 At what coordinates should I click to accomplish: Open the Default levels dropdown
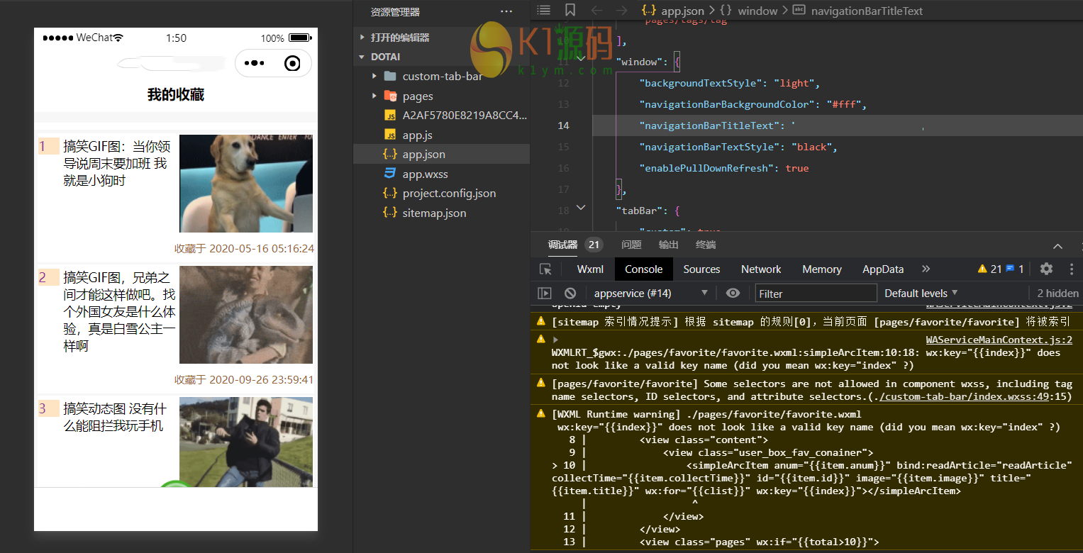tap(921, 294)
